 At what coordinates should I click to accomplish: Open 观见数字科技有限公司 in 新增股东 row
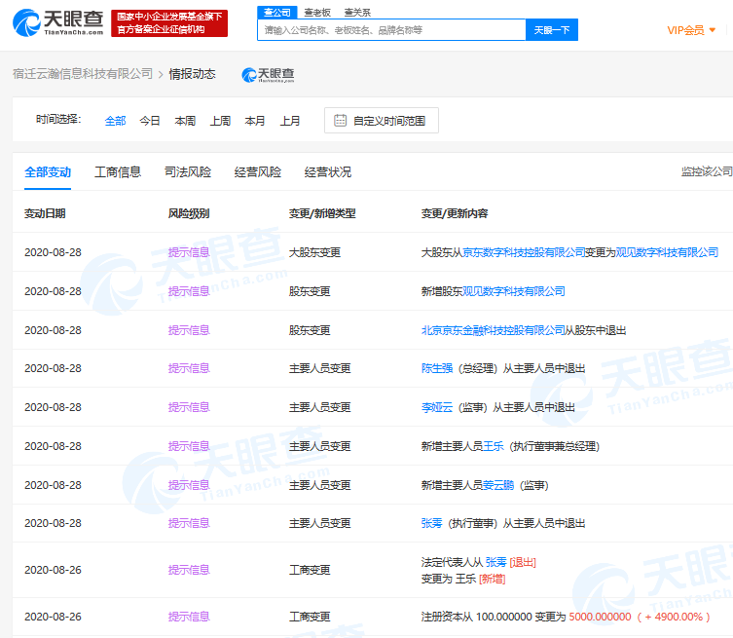(x=514, y=291)
